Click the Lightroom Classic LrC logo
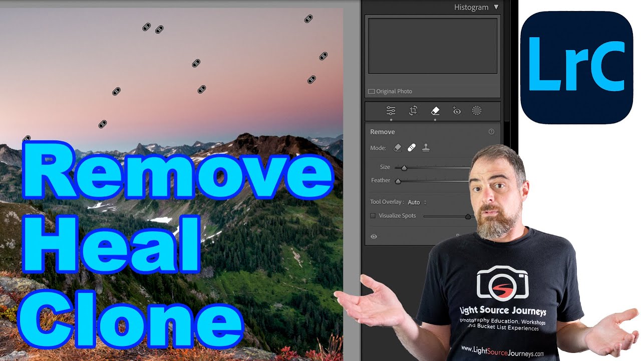The width and height of the screenshot is (641, 361). [x=576, y=67]
